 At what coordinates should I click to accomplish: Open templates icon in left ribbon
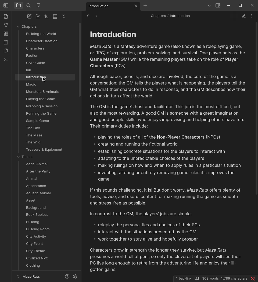pyautogui.click(x=6, y=51)
